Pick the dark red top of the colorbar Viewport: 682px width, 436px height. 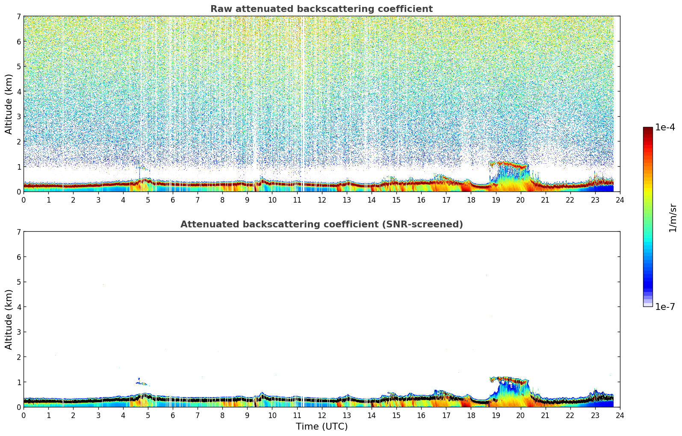pos(648,130)
